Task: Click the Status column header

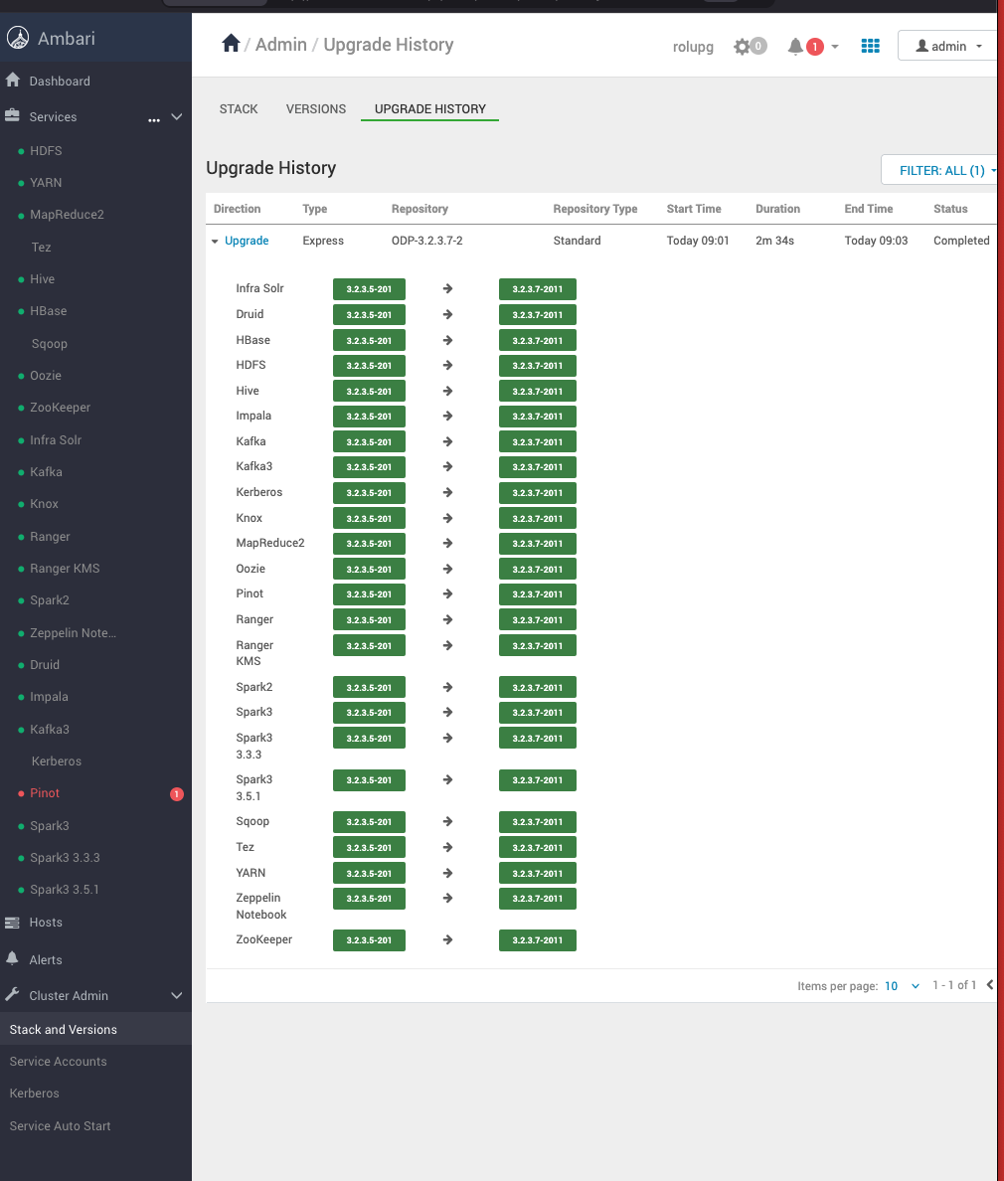Action: point(950,209)
